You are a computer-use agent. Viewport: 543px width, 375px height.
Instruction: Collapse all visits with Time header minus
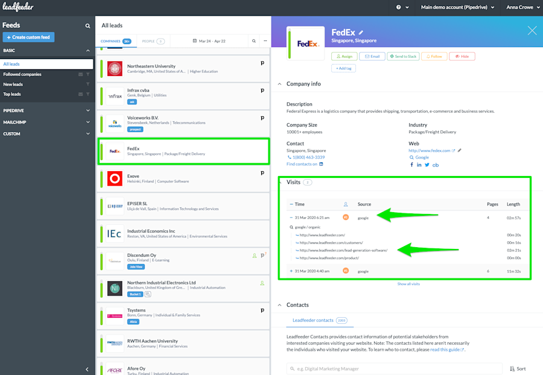(291, 204)
